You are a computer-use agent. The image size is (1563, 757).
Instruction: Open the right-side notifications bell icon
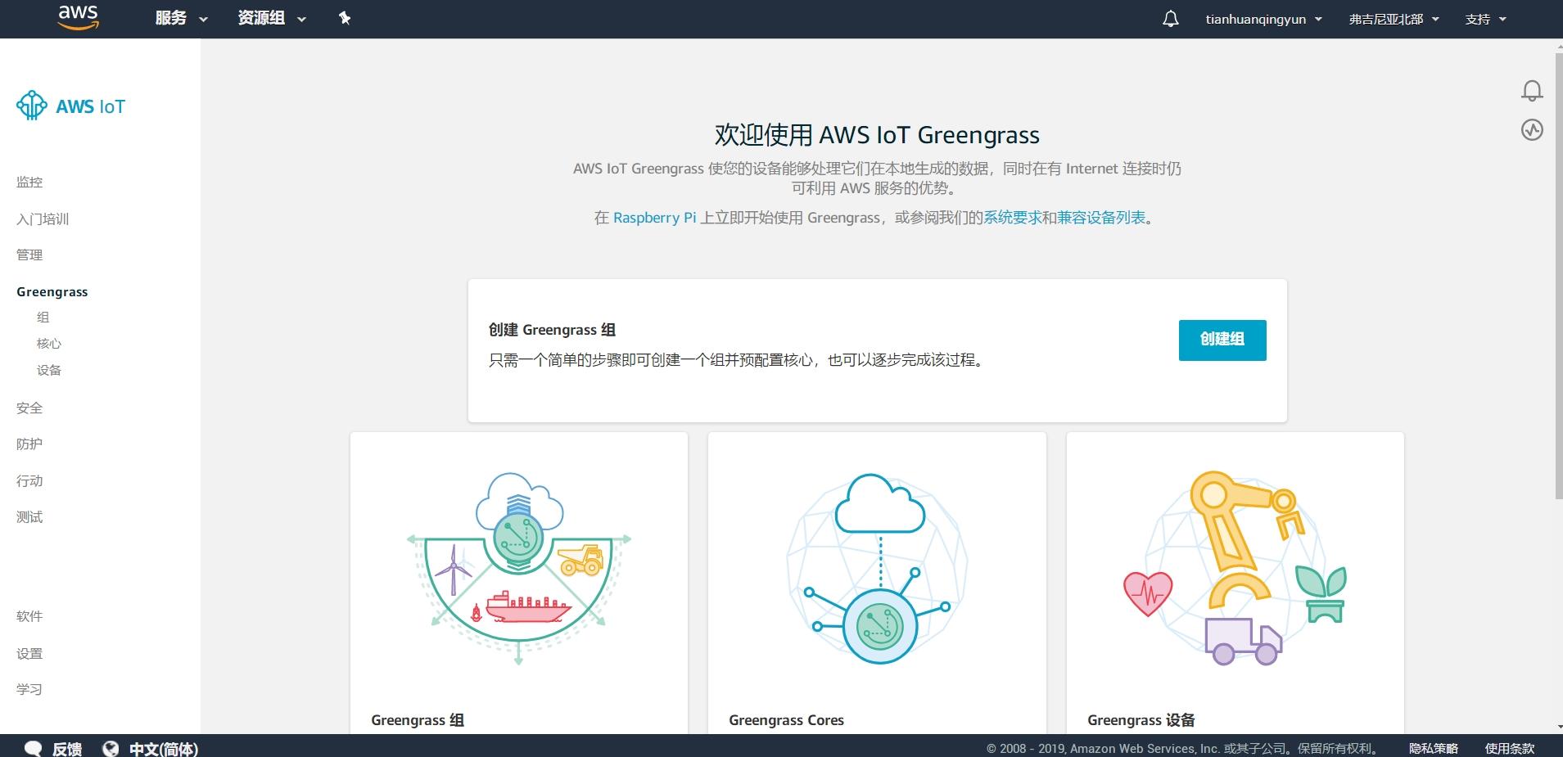click(x=1534, y=90)
